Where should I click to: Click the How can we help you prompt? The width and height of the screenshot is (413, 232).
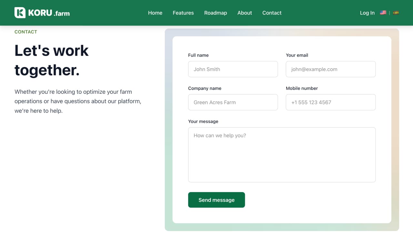click(219, 135)
